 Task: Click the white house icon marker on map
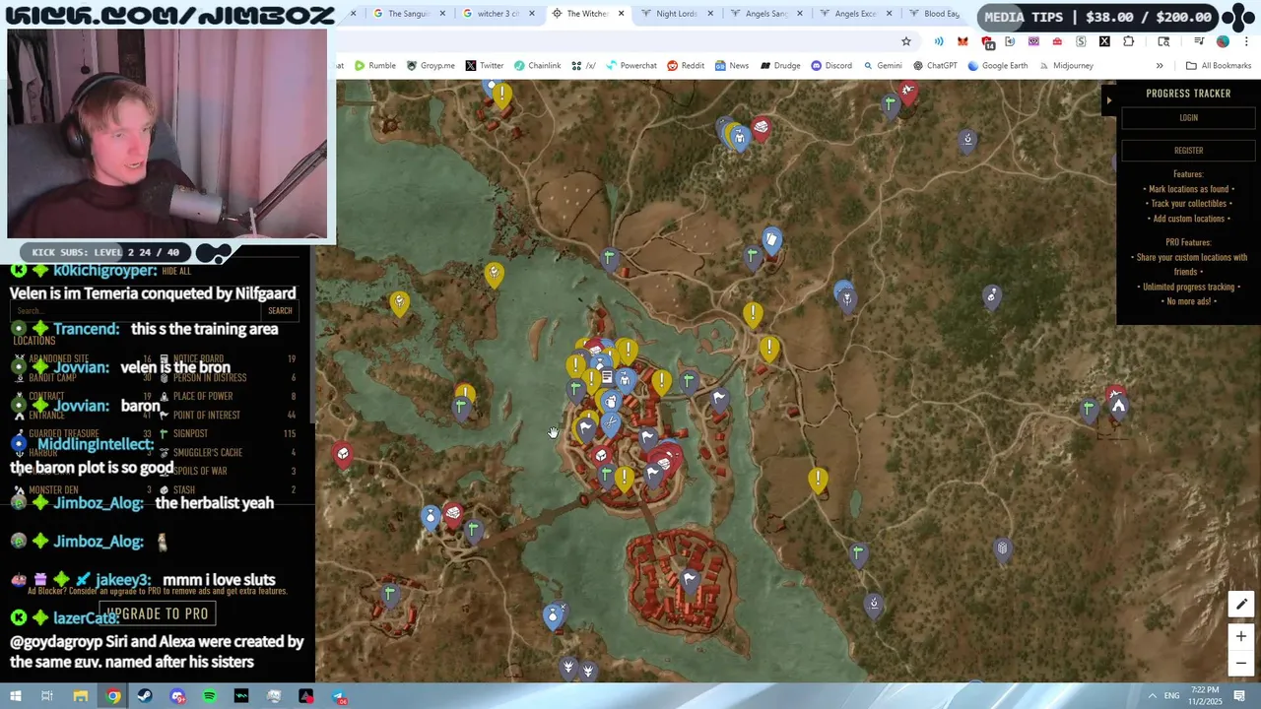click(1118, 405)
